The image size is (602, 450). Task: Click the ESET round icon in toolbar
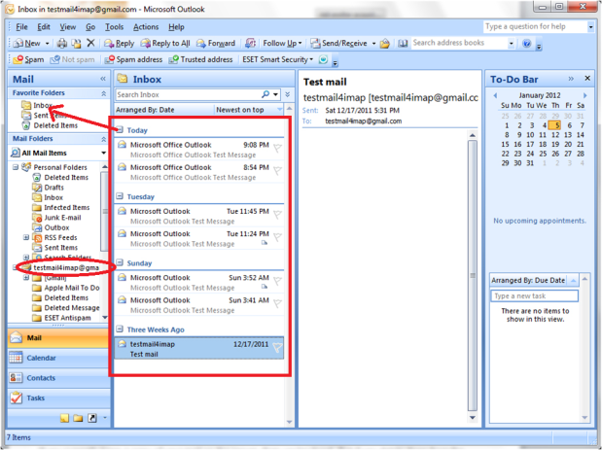[323, 59]
